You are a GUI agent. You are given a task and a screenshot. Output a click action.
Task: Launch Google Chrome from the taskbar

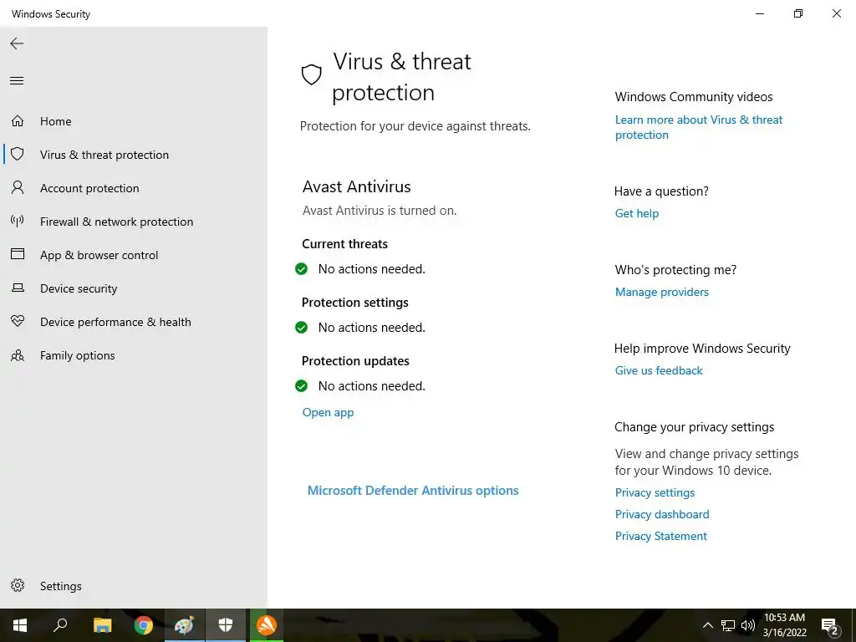point(144,625)
